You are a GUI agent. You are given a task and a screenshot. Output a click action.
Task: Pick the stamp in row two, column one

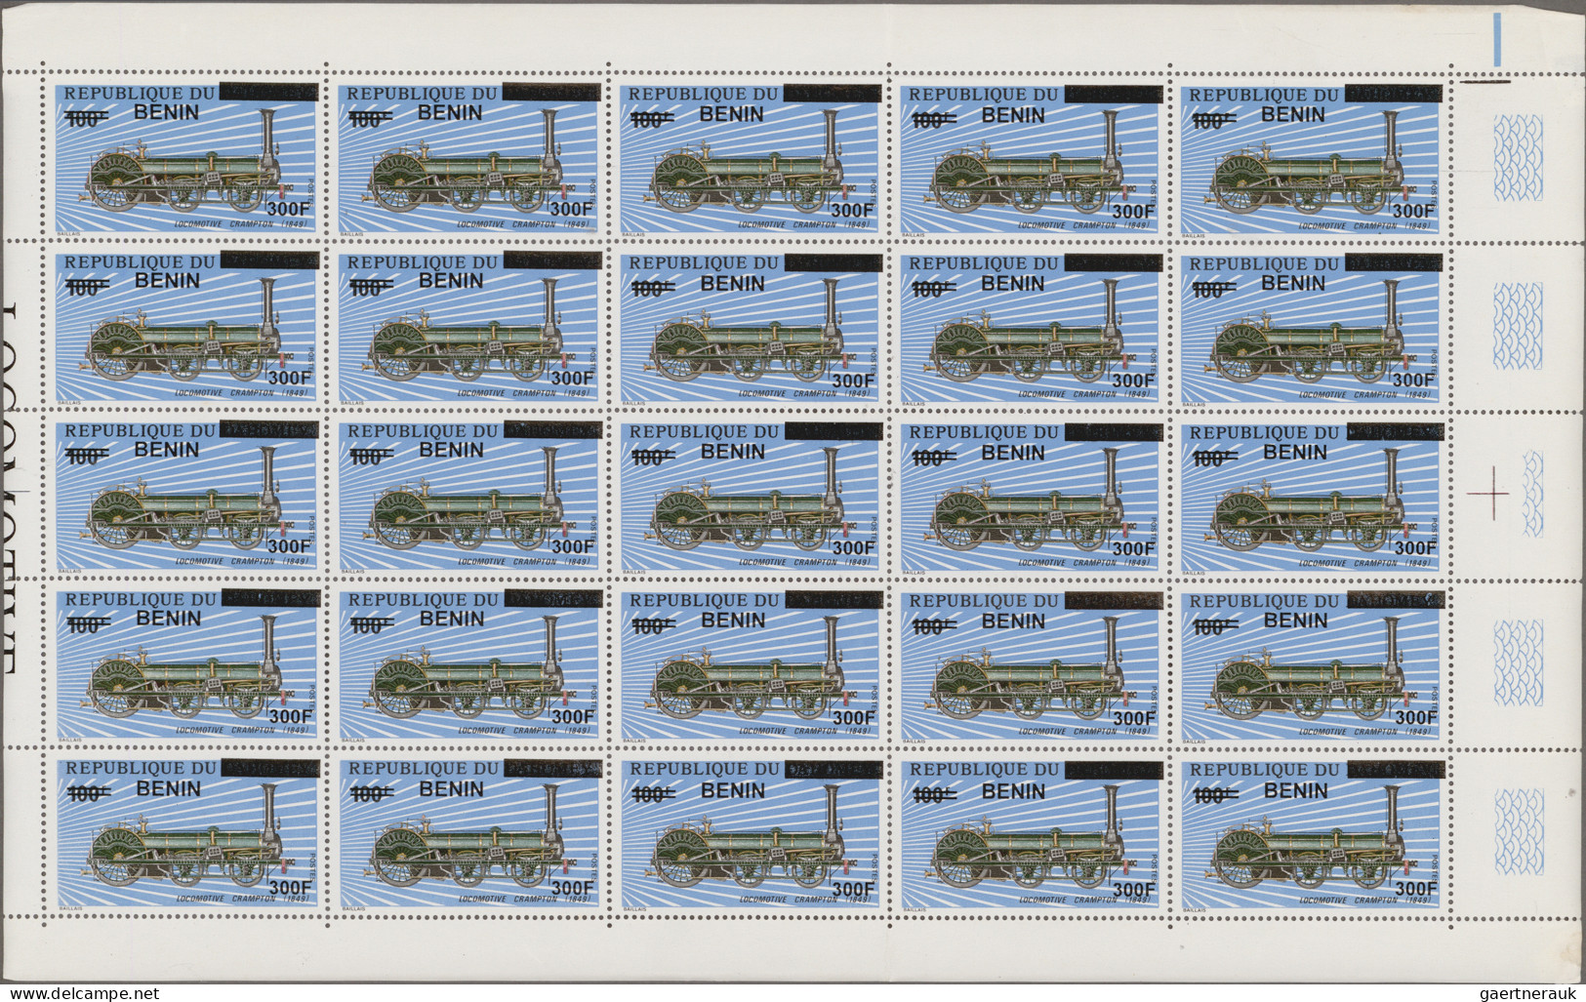187,326
